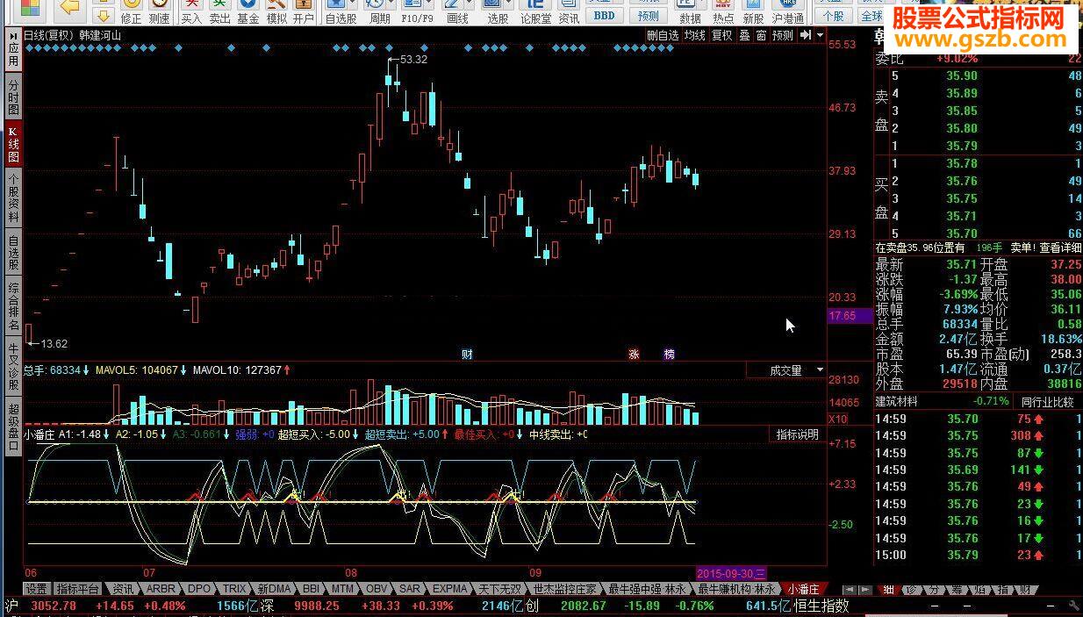Click the 选股 stock picker icon
This screenshot has width=1083, height=617.
(498, 11)
